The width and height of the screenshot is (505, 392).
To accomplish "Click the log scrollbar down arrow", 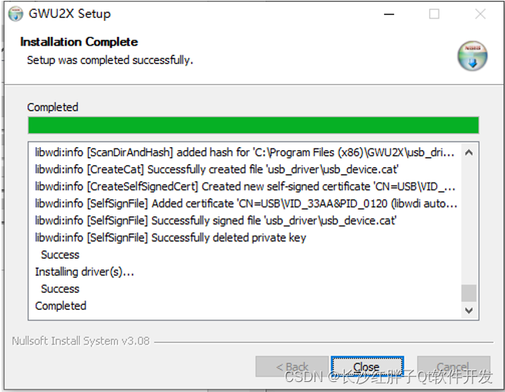I will [x=469, y=310].
